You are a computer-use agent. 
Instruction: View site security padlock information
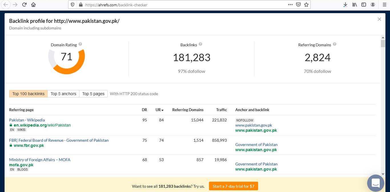pyautogui.click(x=81, y=5)
